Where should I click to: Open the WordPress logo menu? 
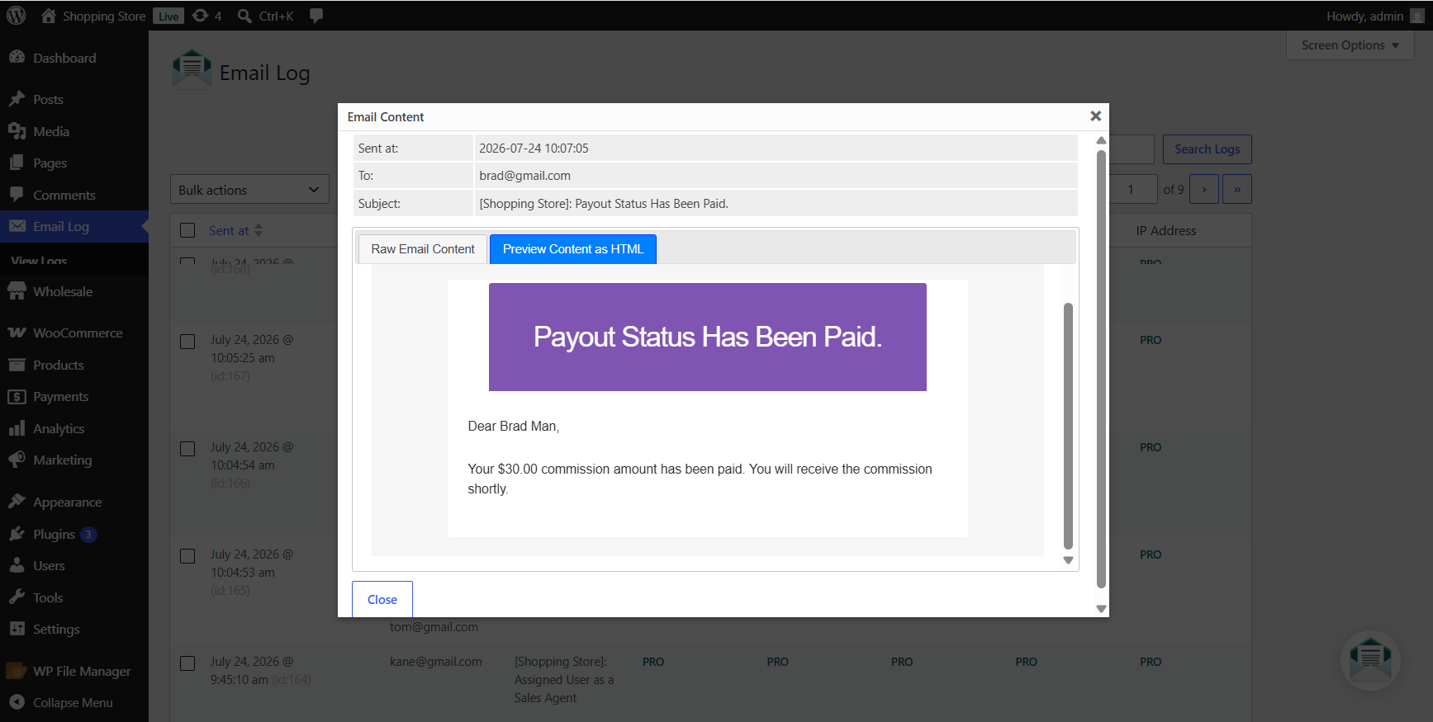(x=17, y=16)
